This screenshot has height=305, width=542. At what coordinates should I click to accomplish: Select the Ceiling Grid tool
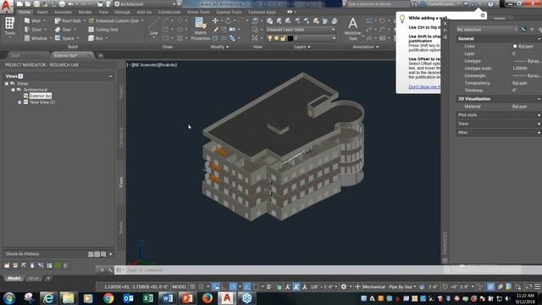pos(103,30)
